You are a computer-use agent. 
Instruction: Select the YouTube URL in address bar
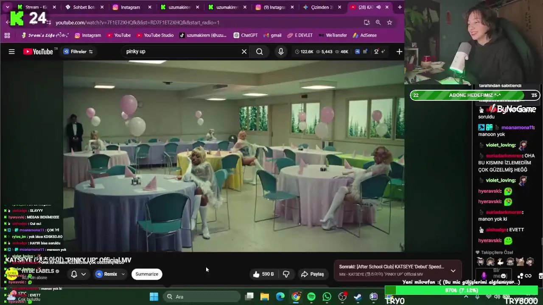(x=137, y=22)
